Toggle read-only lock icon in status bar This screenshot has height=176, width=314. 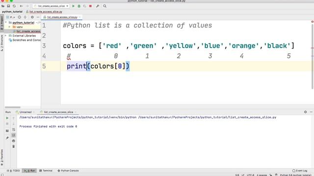[x=271, y=175]
